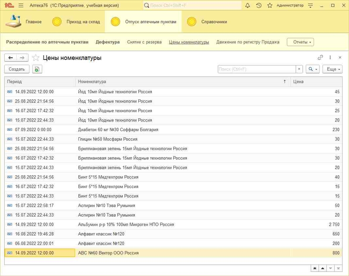Image resolution: width=349 pixels, height=276 pixels.
Task: Jump to the last record arrow
Action: [x=339, y=269]
